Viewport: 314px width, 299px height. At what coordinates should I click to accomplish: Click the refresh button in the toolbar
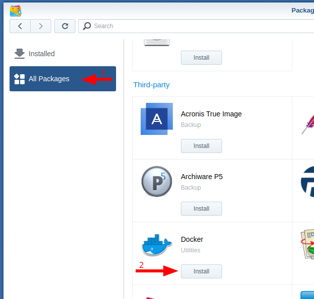tap(65, 26)
